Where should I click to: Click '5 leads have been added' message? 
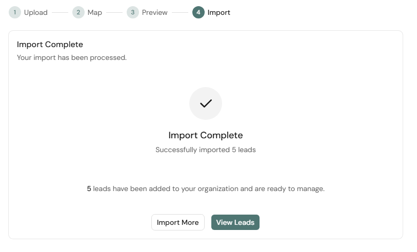pyautogui.click(x=206, y=189)
